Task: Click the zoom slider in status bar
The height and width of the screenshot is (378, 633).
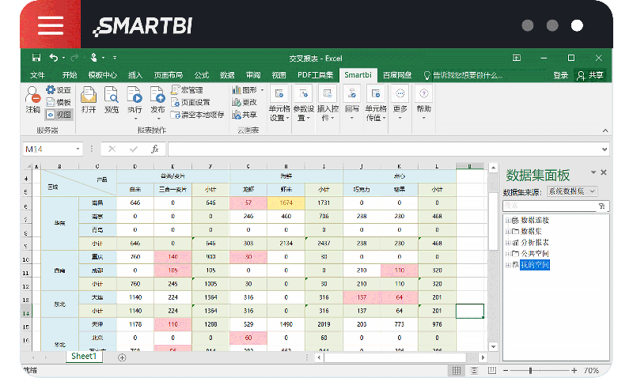Action: (546, 370)
